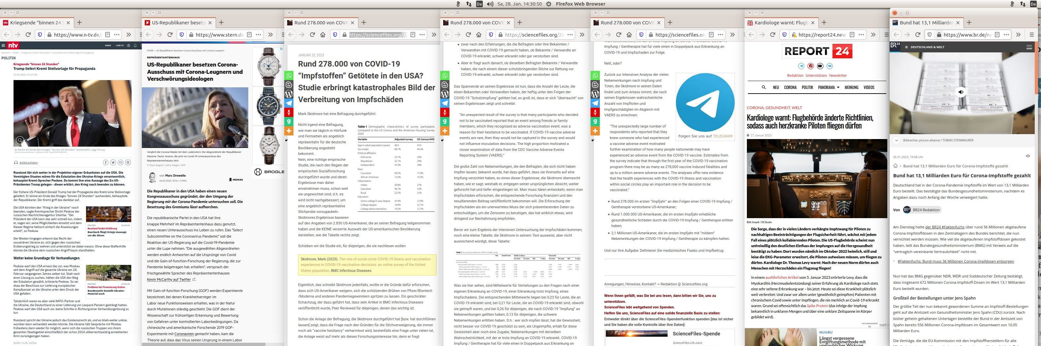Open the Report24 YouTube icon

[x=820, y=66]
